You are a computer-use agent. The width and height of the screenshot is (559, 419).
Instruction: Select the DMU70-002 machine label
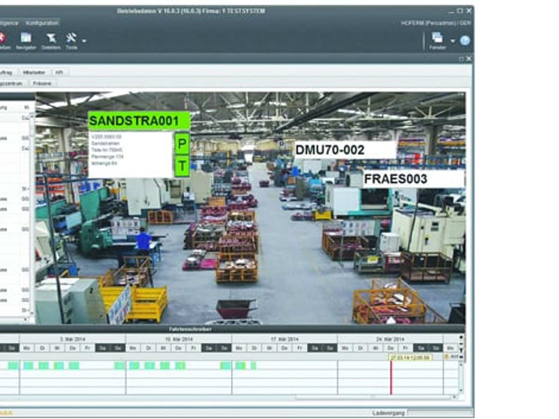[x=345, y=150]
